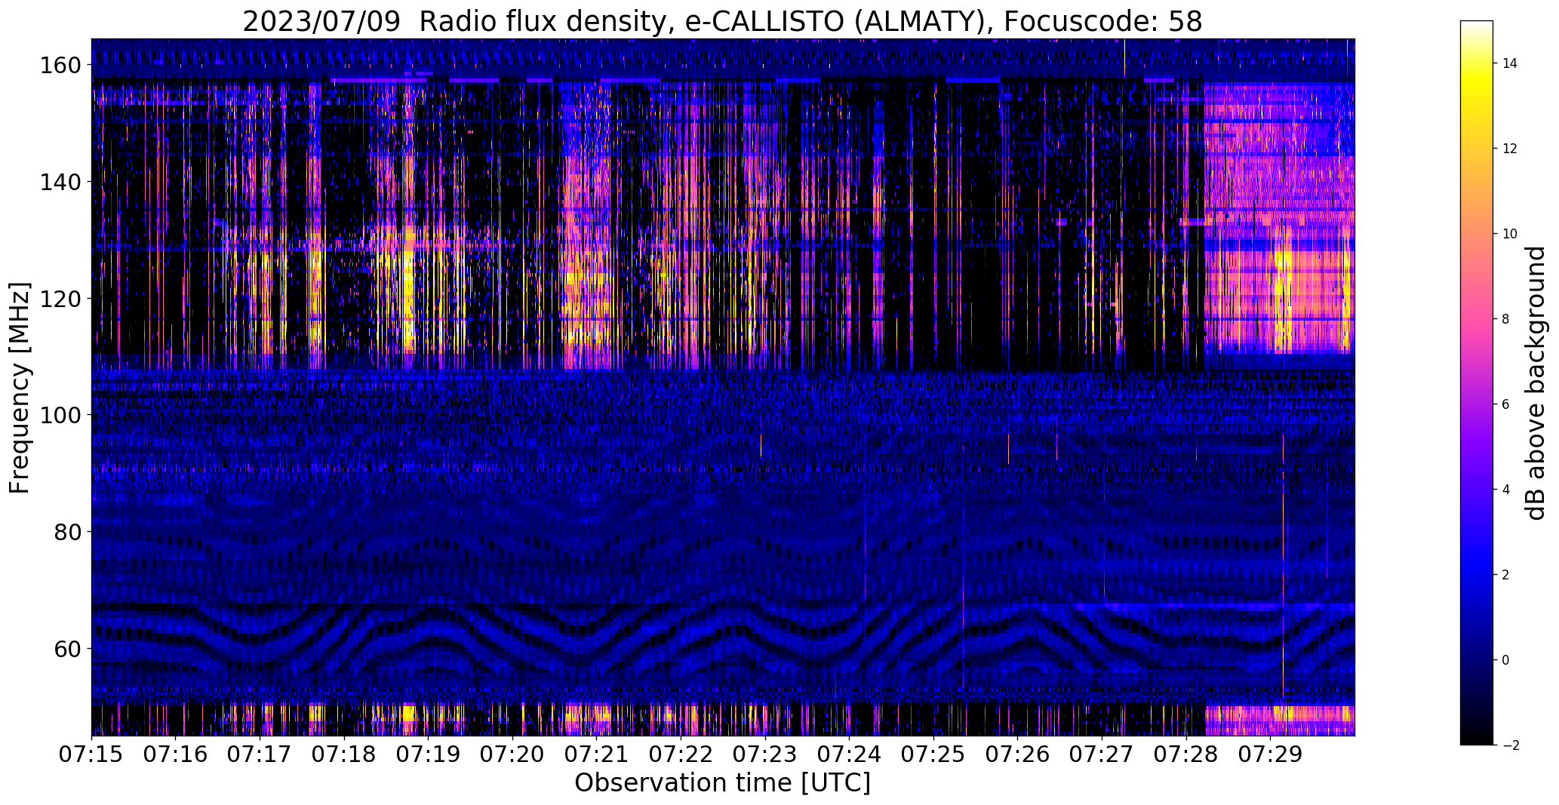
Task: Click the 07:19 time tick label
Action: (x=428, y=753)
